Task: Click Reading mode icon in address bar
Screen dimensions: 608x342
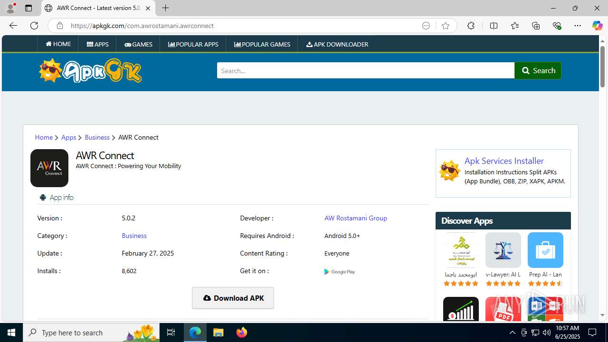Action: pos(426,26)
